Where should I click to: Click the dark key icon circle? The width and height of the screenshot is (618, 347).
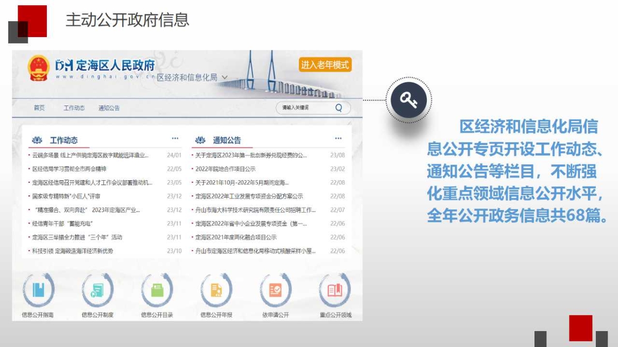(408, 100)
